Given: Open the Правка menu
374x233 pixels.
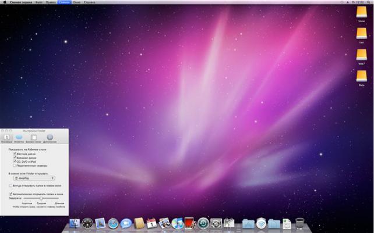Looking at the screenshot, I should pyautogui.click(x=51, y=2).
